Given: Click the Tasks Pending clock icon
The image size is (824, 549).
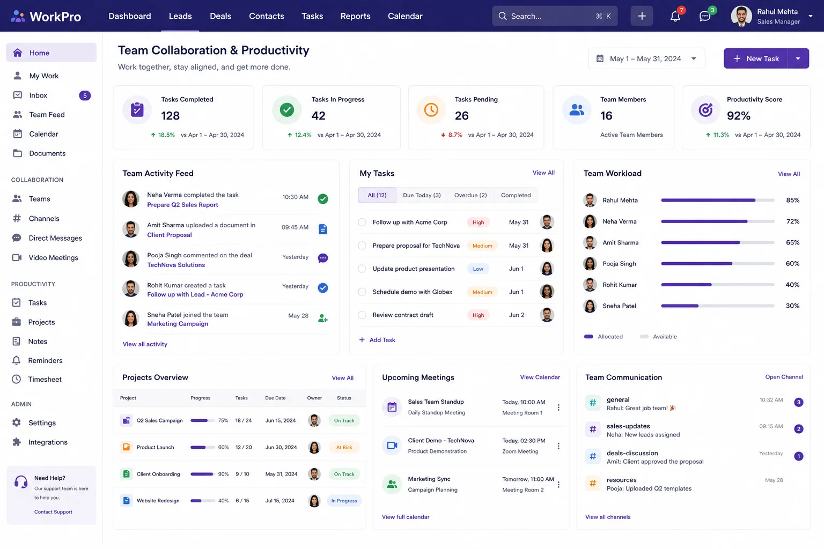Looking at the screenshot, I should (431, 110).
